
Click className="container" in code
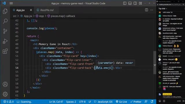(57, 48)
